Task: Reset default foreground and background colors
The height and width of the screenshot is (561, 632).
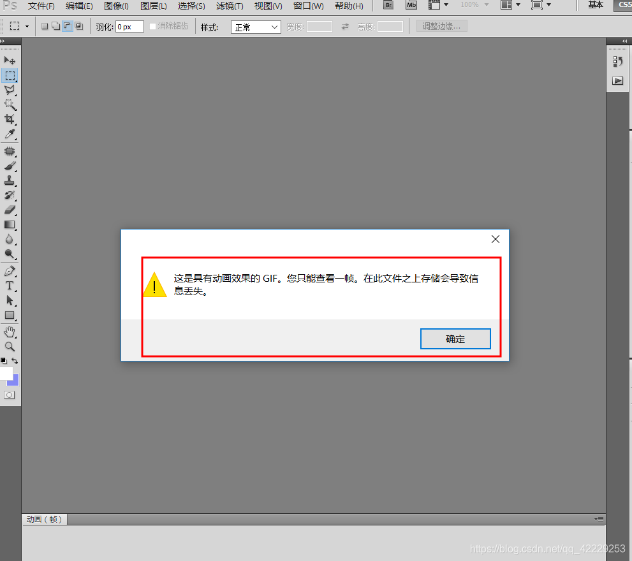Action: click(4, 361)
